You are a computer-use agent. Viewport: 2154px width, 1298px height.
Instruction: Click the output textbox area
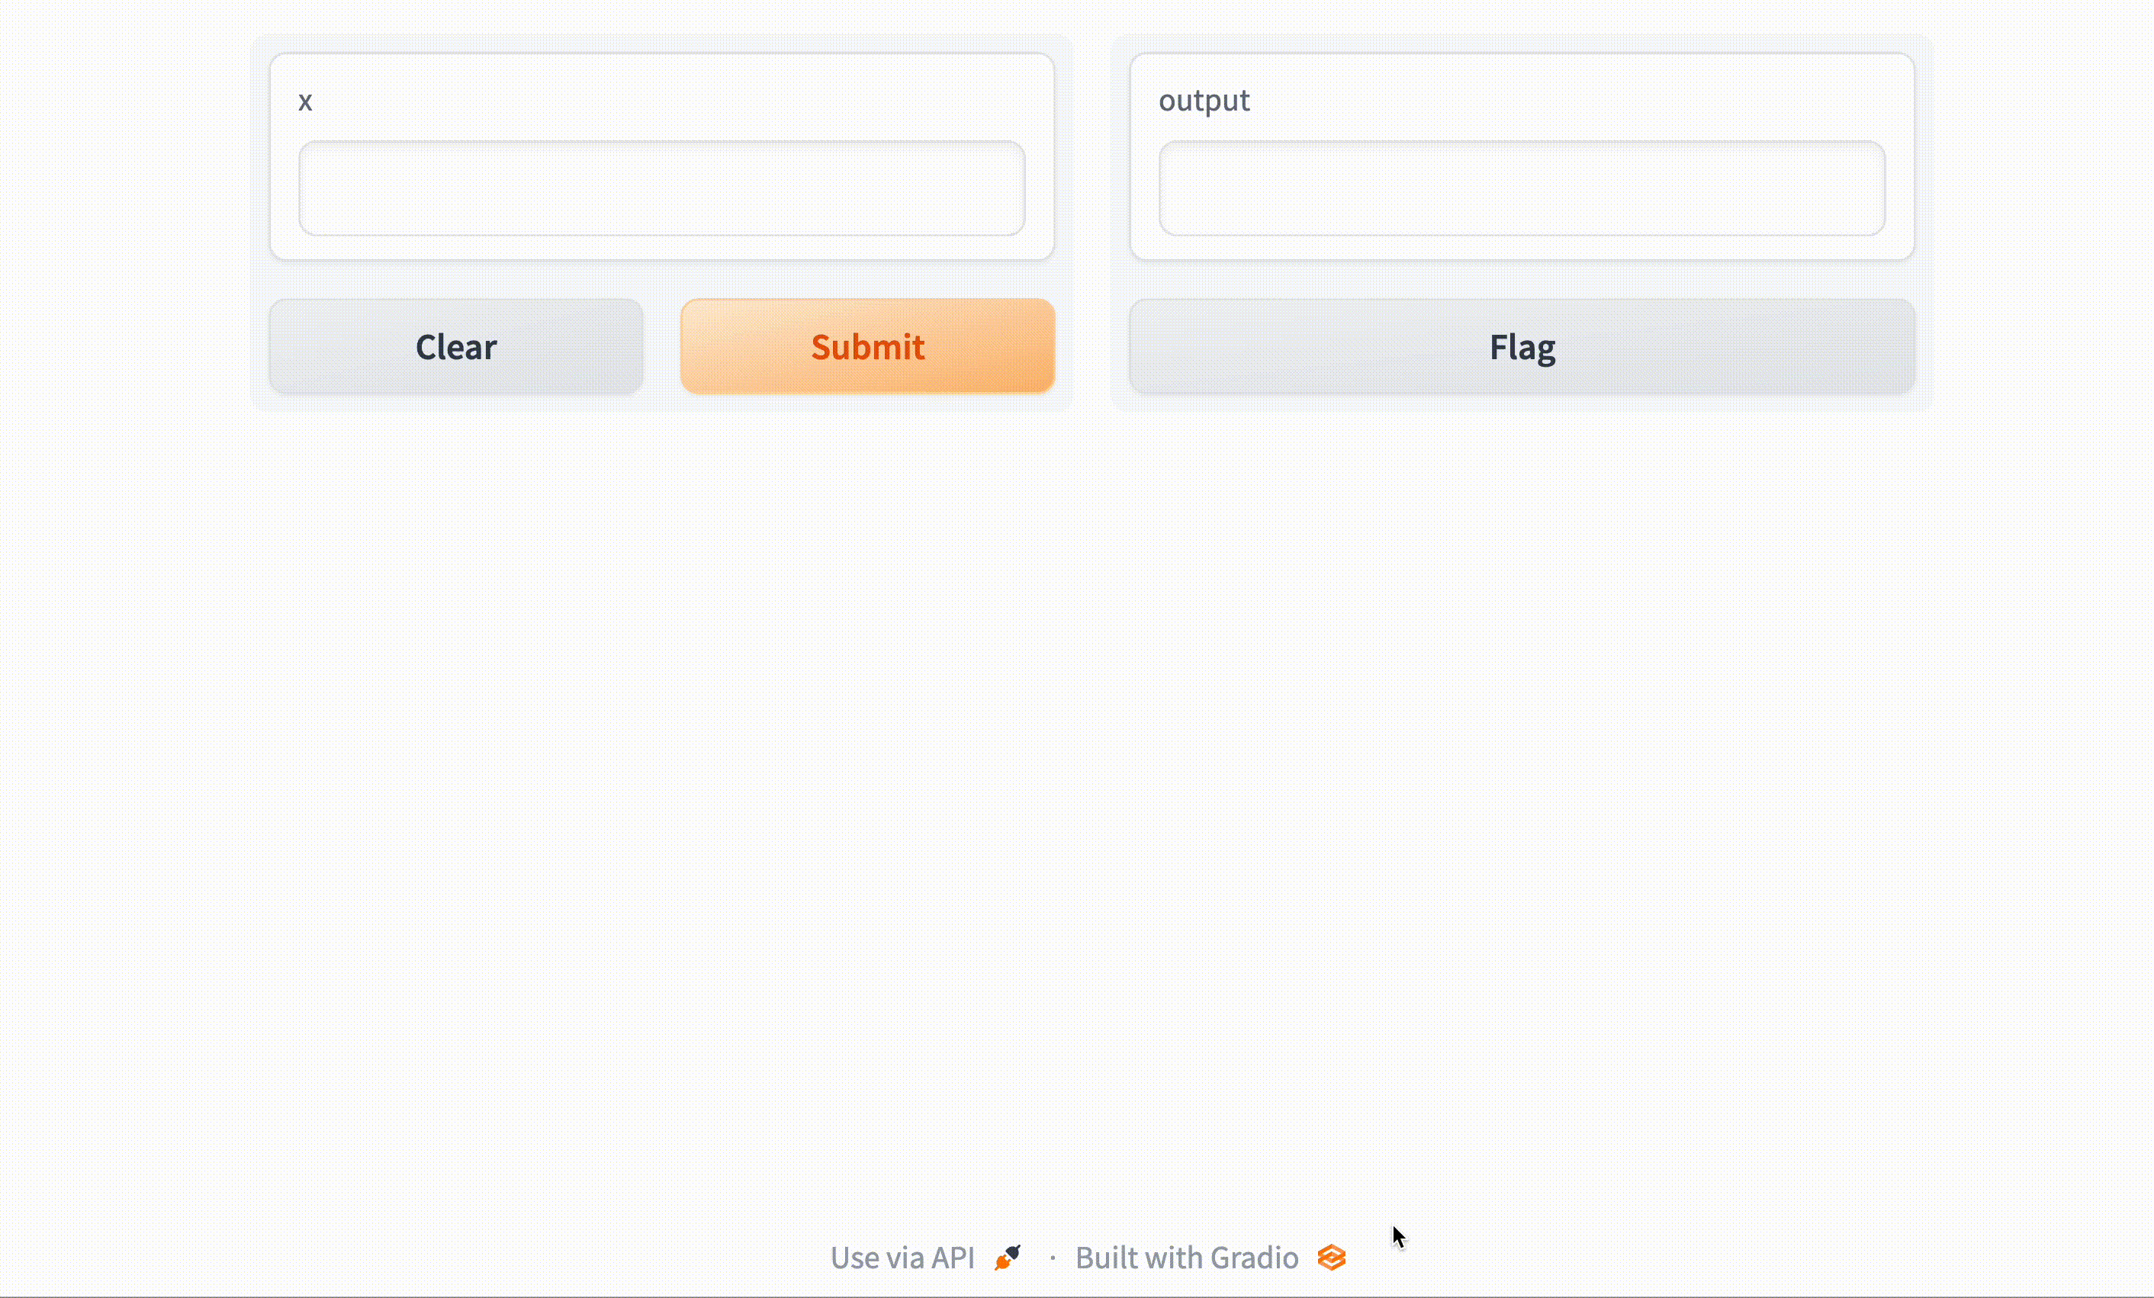coord(1521,188)
